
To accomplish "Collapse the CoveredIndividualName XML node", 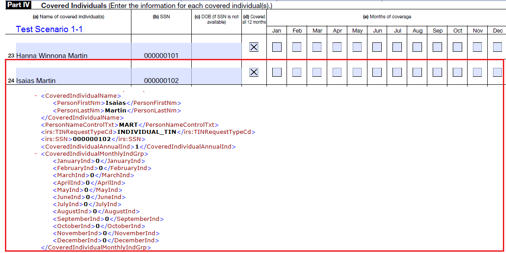I will click(36, 96).
